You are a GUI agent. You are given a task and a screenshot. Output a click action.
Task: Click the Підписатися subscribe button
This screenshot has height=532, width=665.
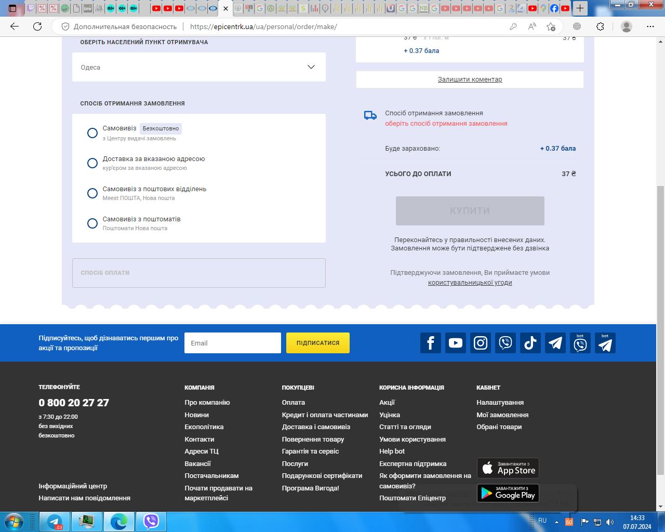click(317, 343)
